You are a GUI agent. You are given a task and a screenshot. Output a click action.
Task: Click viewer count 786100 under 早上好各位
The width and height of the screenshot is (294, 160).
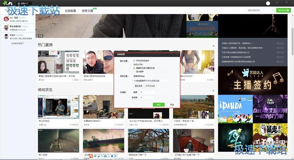[74, 125]
